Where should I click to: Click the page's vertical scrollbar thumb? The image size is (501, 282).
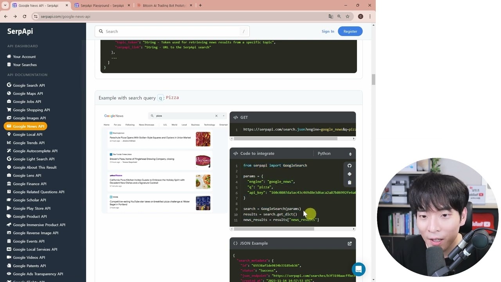[373, 80]
